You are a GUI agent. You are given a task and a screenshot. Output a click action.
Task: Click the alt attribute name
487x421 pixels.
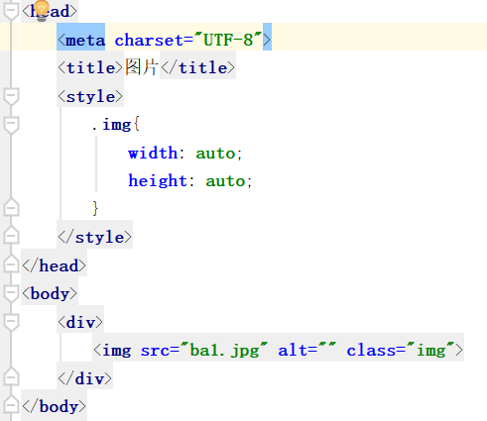pos(293,350)
